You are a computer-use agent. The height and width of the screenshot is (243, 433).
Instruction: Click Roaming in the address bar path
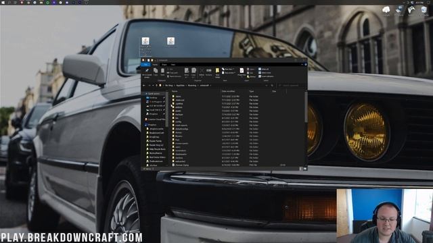pyautogui.click(x=192, y=86)
